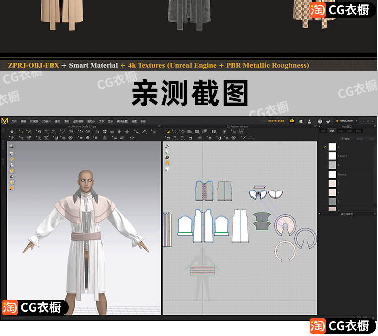Open the yellow cloud icon in the top bar

tap(292, 121)
